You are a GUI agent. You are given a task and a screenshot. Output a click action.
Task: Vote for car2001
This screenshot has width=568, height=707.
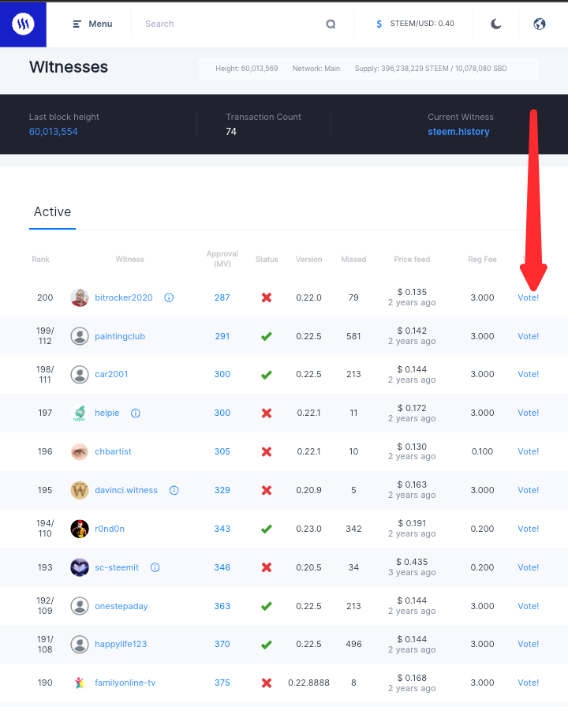[528, 374]
